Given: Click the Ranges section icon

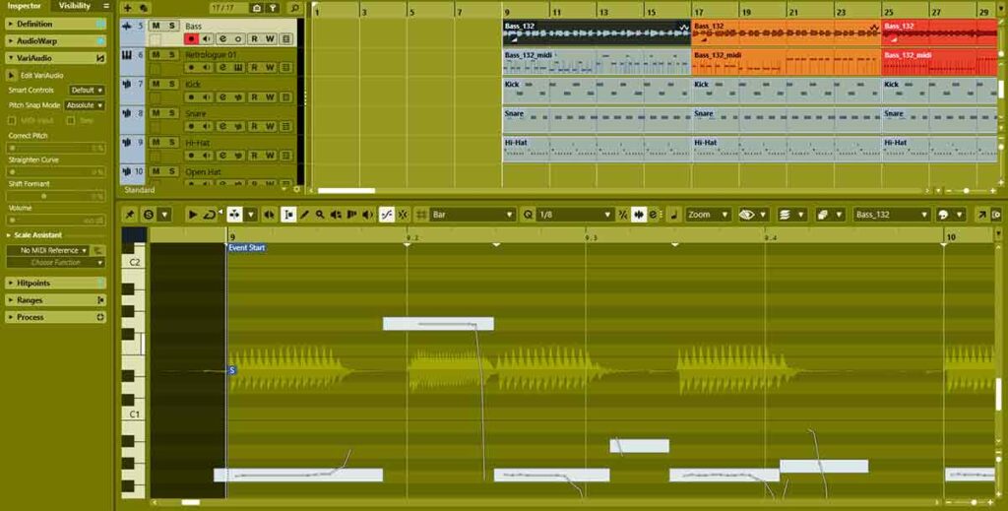Looking at the screenshot, I should point(100,300).
